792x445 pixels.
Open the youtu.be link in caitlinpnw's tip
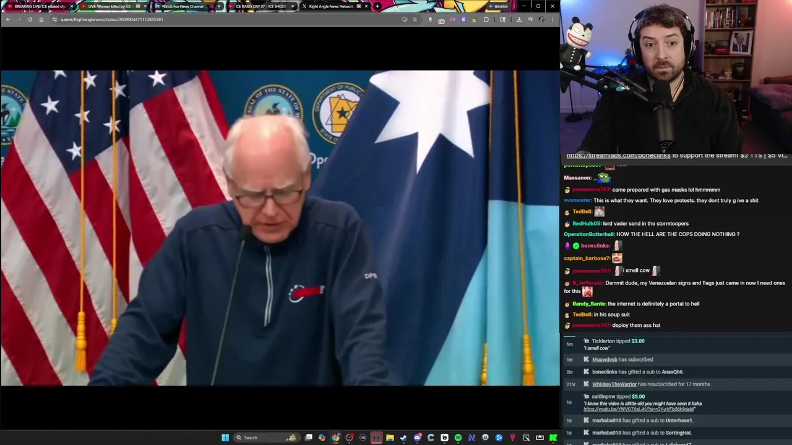pos(639,409)
